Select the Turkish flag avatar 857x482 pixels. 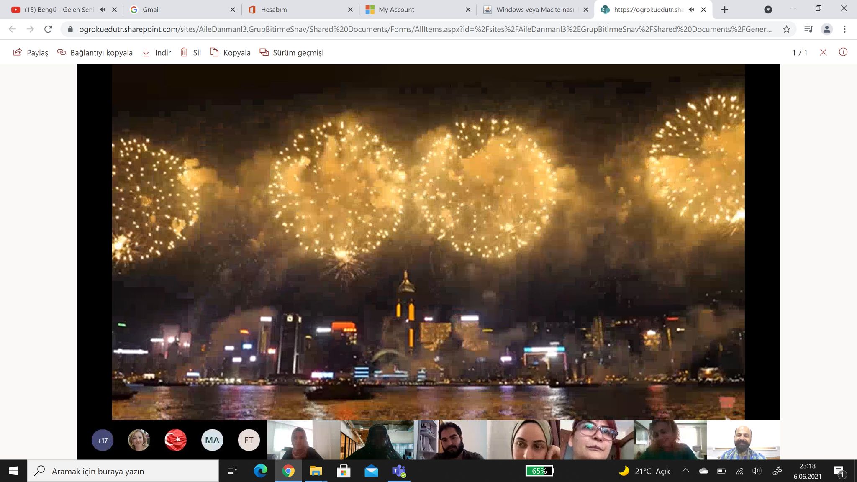point(176,440)
